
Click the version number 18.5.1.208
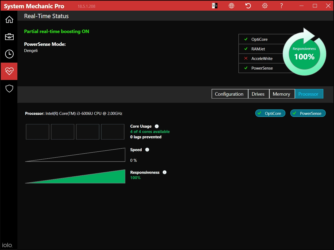[x=86, y=6]
